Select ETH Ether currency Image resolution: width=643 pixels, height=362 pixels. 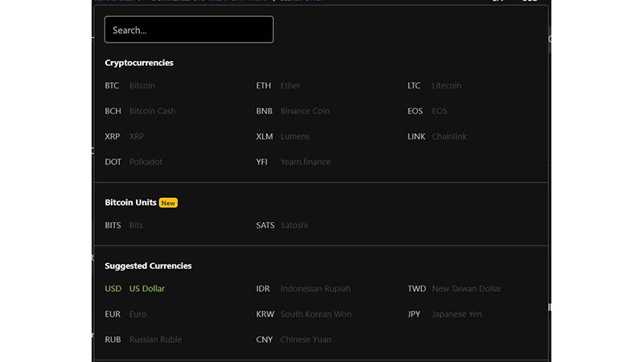[278, 85]
